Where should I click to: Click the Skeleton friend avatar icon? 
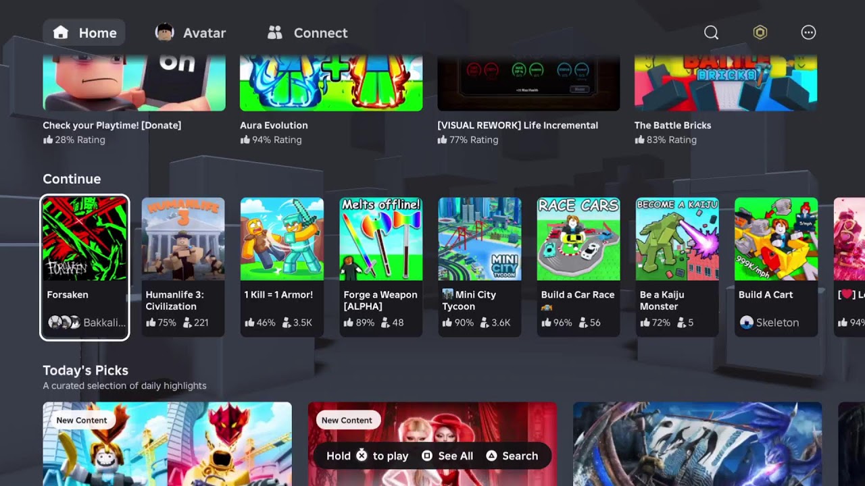click(x=746, y=323)
